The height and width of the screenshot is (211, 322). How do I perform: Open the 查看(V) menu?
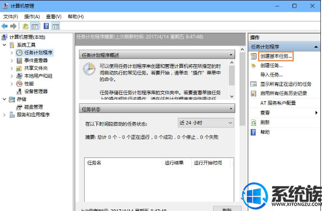(54, 17)
